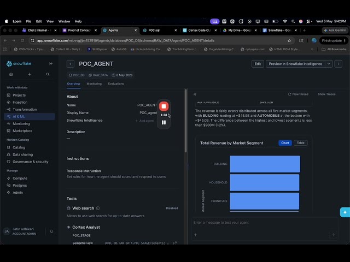
Task: Open the sidebar search icon
Action: (48, 74)
